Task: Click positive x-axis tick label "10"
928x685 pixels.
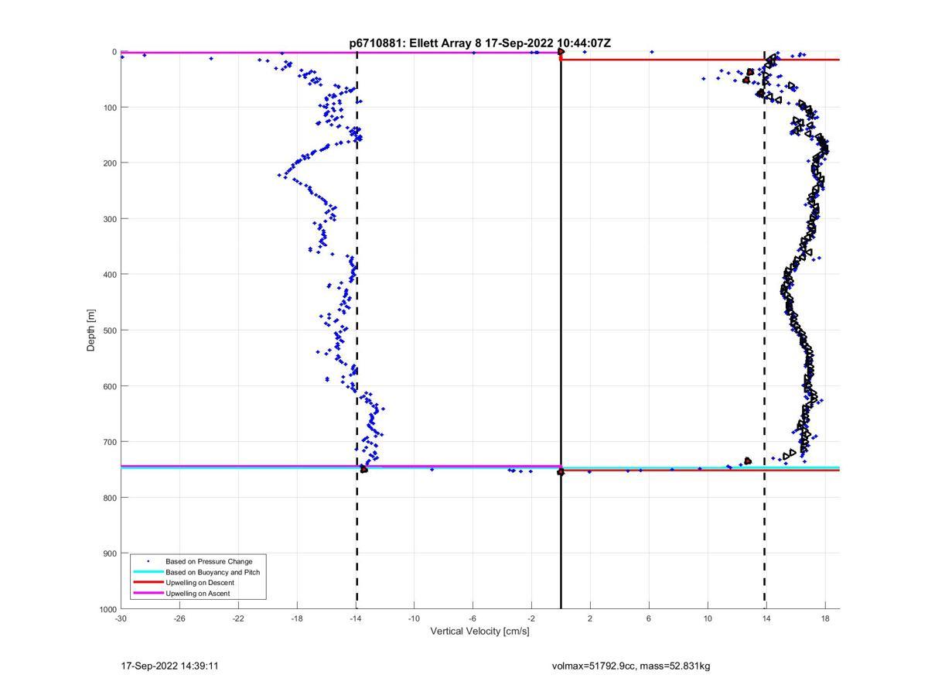Action: (708, 618)
